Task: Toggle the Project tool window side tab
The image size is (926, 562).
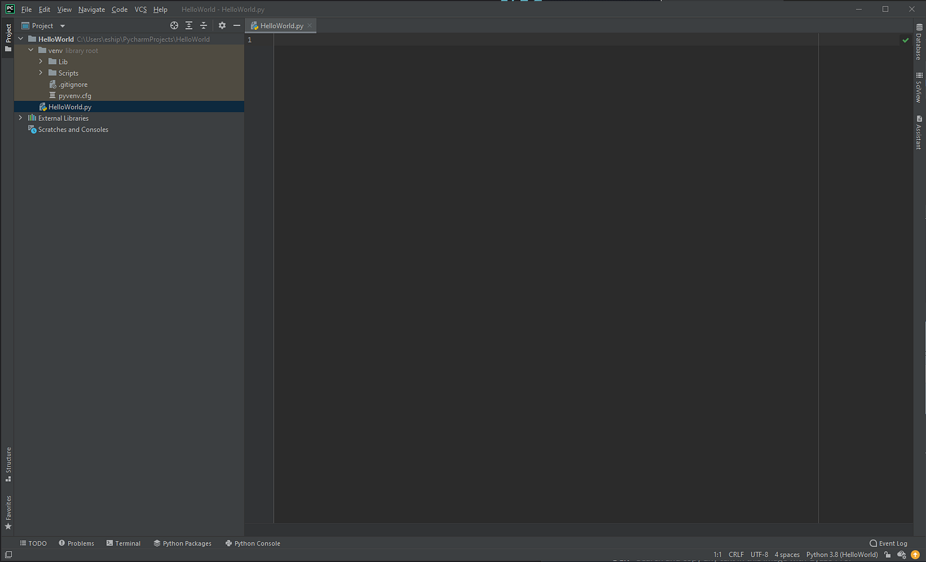Action: click(x=8, y=38)
